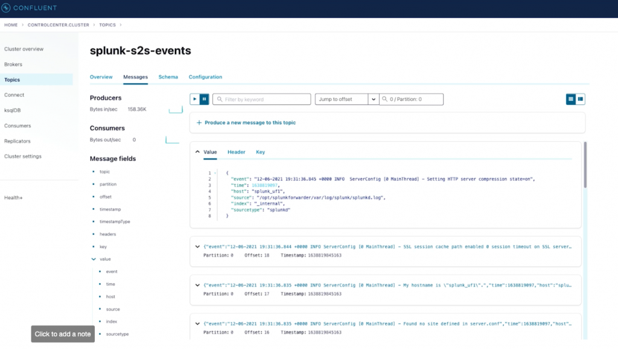Navigate to HOME via the breadcrumb link
The image size is (618, 350).
click(x=10, y=25)
